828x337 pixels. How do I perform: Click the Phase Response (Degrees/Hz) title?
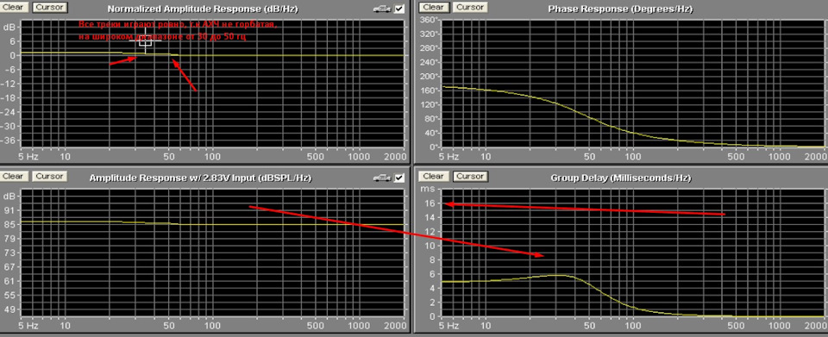(x=620, y=9)
